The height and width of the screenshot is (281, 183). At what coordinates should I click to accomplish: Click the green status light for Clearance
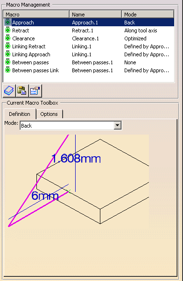coord(7,38)
